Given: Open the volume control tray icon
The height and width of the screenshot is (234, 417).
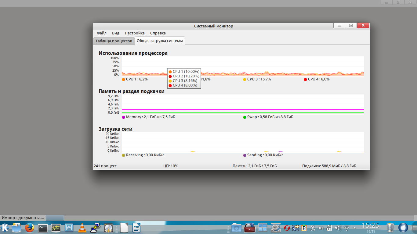Looking at the screenshot, I should pos(338,228).
